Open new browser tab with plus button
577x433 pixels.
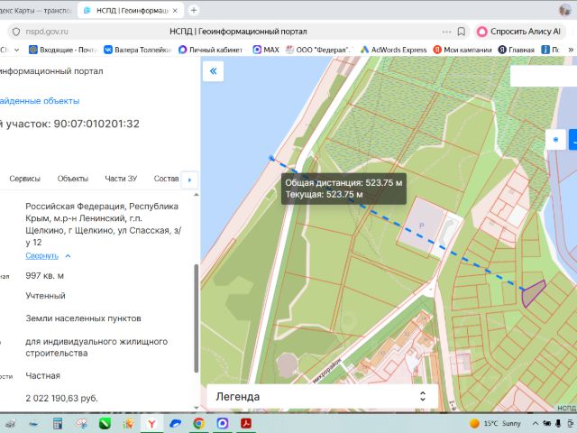click(x=194, y=10)
